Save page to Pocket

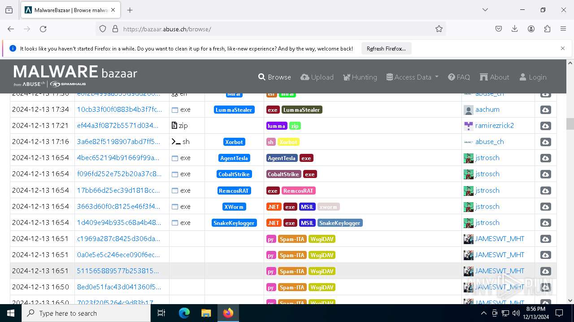point(499,29)
